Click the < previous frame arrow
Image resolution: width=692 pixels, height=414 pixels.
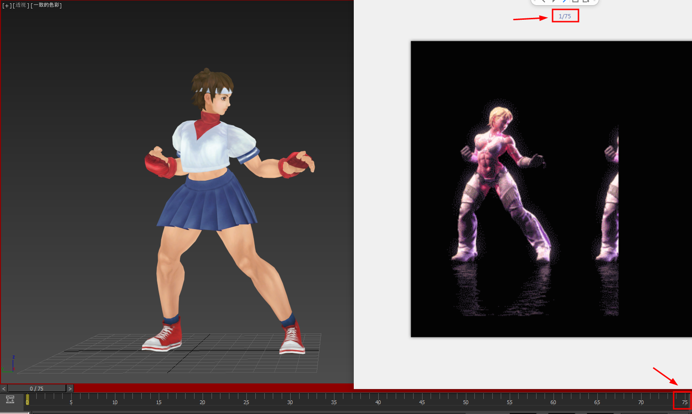[x=4, y=389]
